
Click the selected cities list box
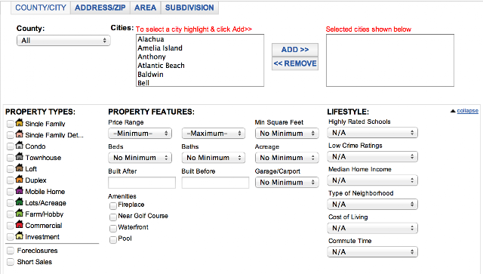(x=390, y=60)
